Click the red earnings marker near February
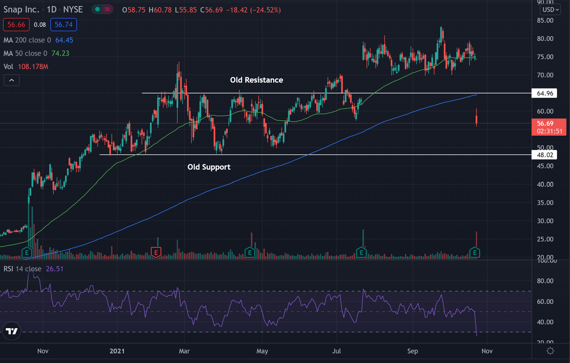Image resolution: width=570 pixels, height=363 pixels. point(156,252)
